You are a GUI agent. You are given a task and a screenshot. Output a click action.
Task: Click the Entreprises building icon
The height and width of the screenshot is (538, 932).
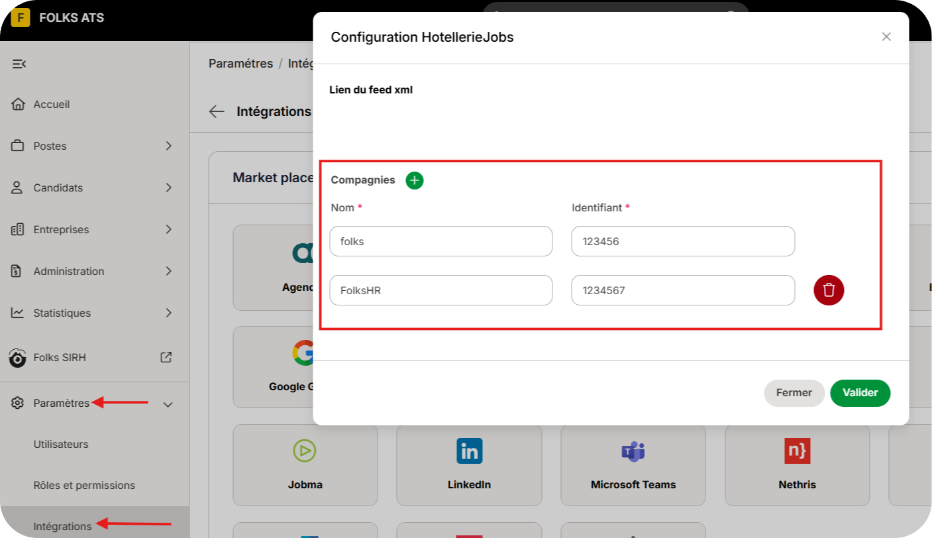[x=18, y=229]
